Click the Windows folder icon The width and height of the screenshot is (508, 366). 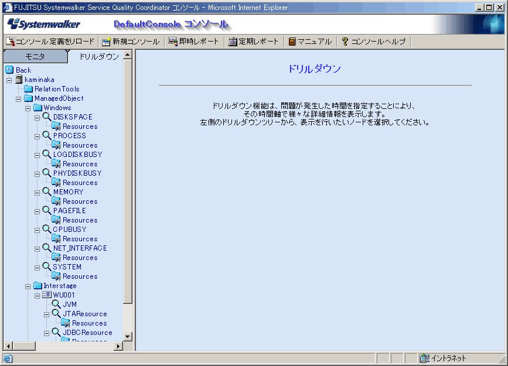[38, 108]
